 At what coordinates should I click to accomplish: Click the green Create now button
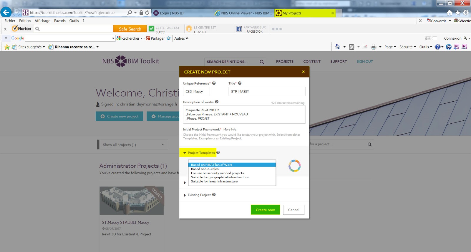(x=265, y=210)
